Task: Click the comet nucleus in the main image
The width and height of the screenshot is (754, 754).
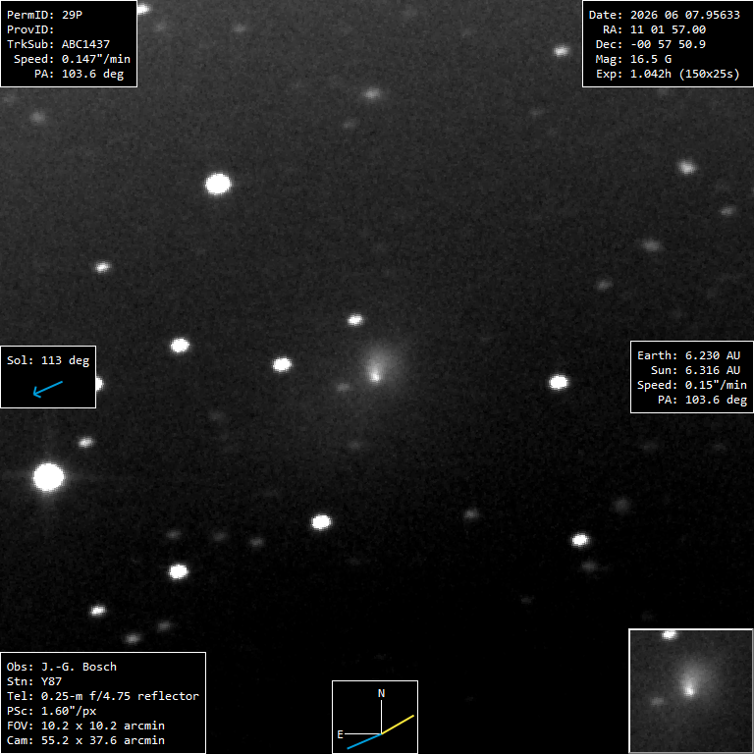Action: pyautogui.click(x=375, y=376)
